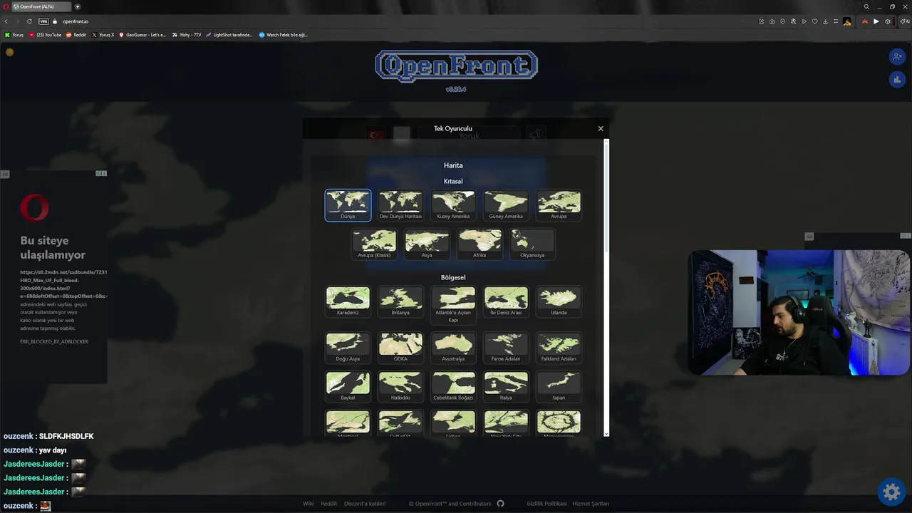This screenshot has height=513, width=912.
Task: Select the Güney Amerika map
Action: 506,205
